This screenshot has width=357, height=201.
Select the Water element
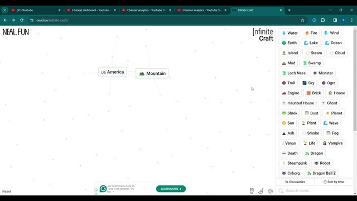click(x=290, y=33)
